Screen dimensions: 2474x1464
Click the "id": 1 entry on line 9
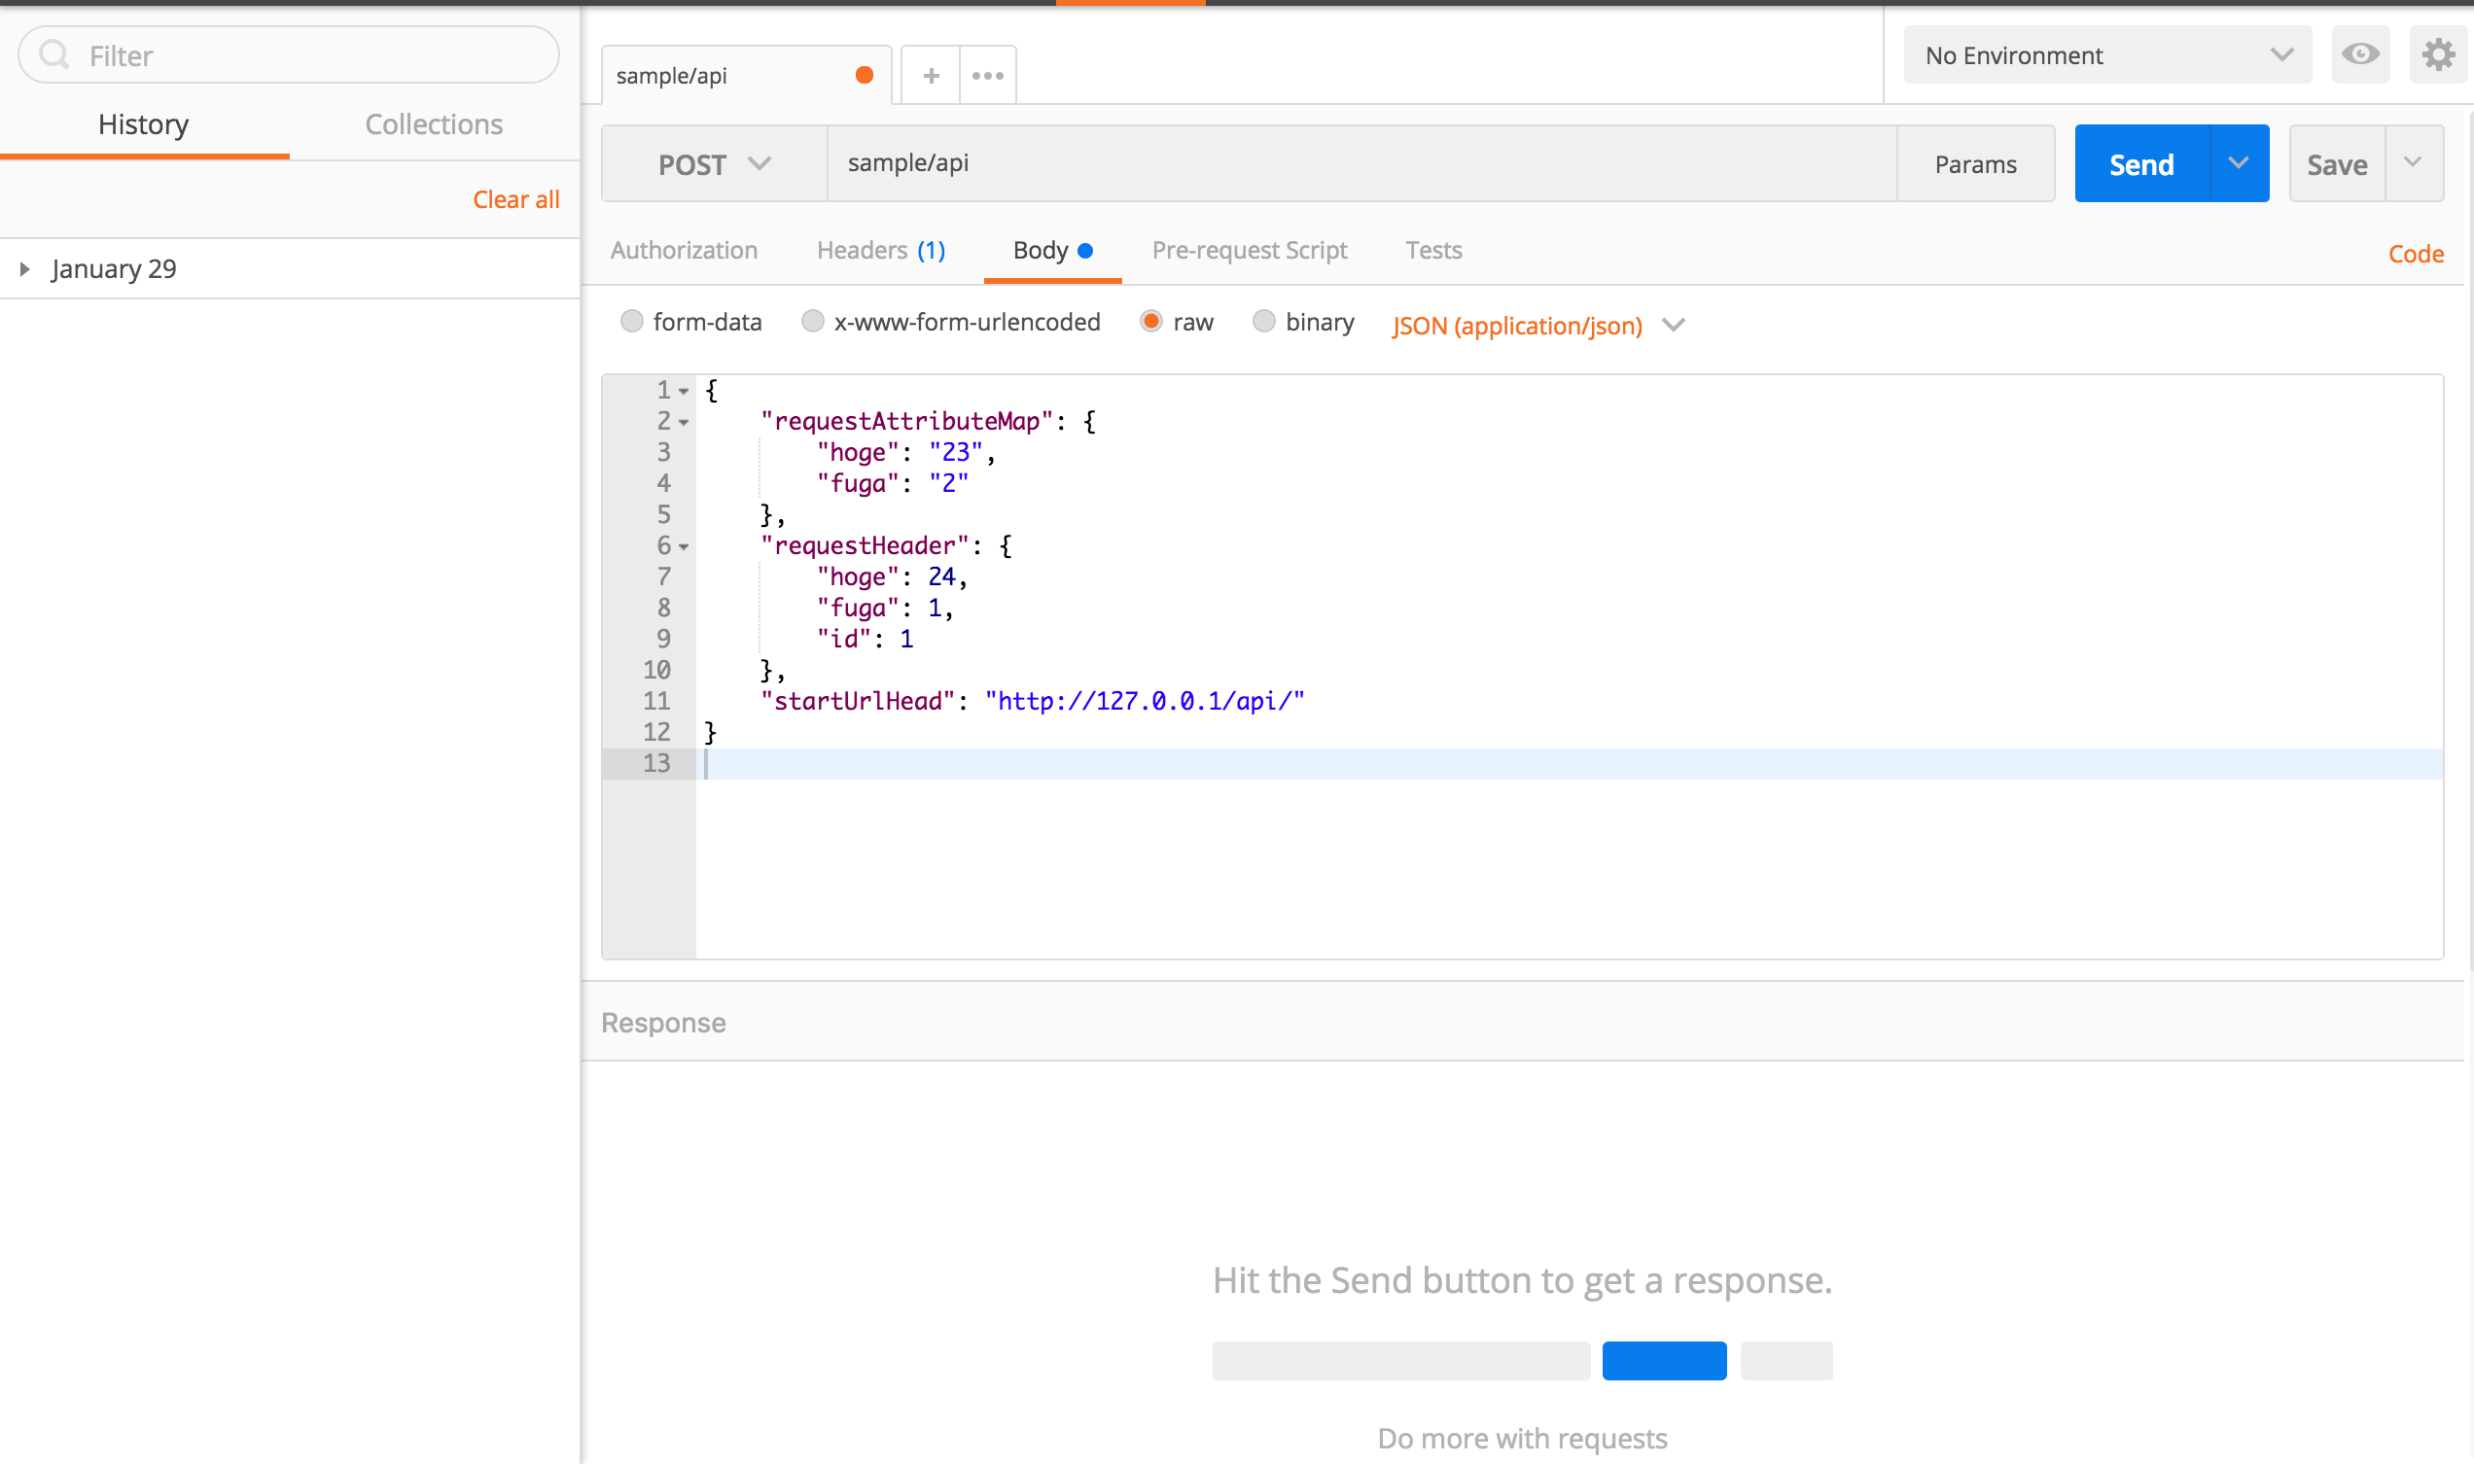[865, 640]
